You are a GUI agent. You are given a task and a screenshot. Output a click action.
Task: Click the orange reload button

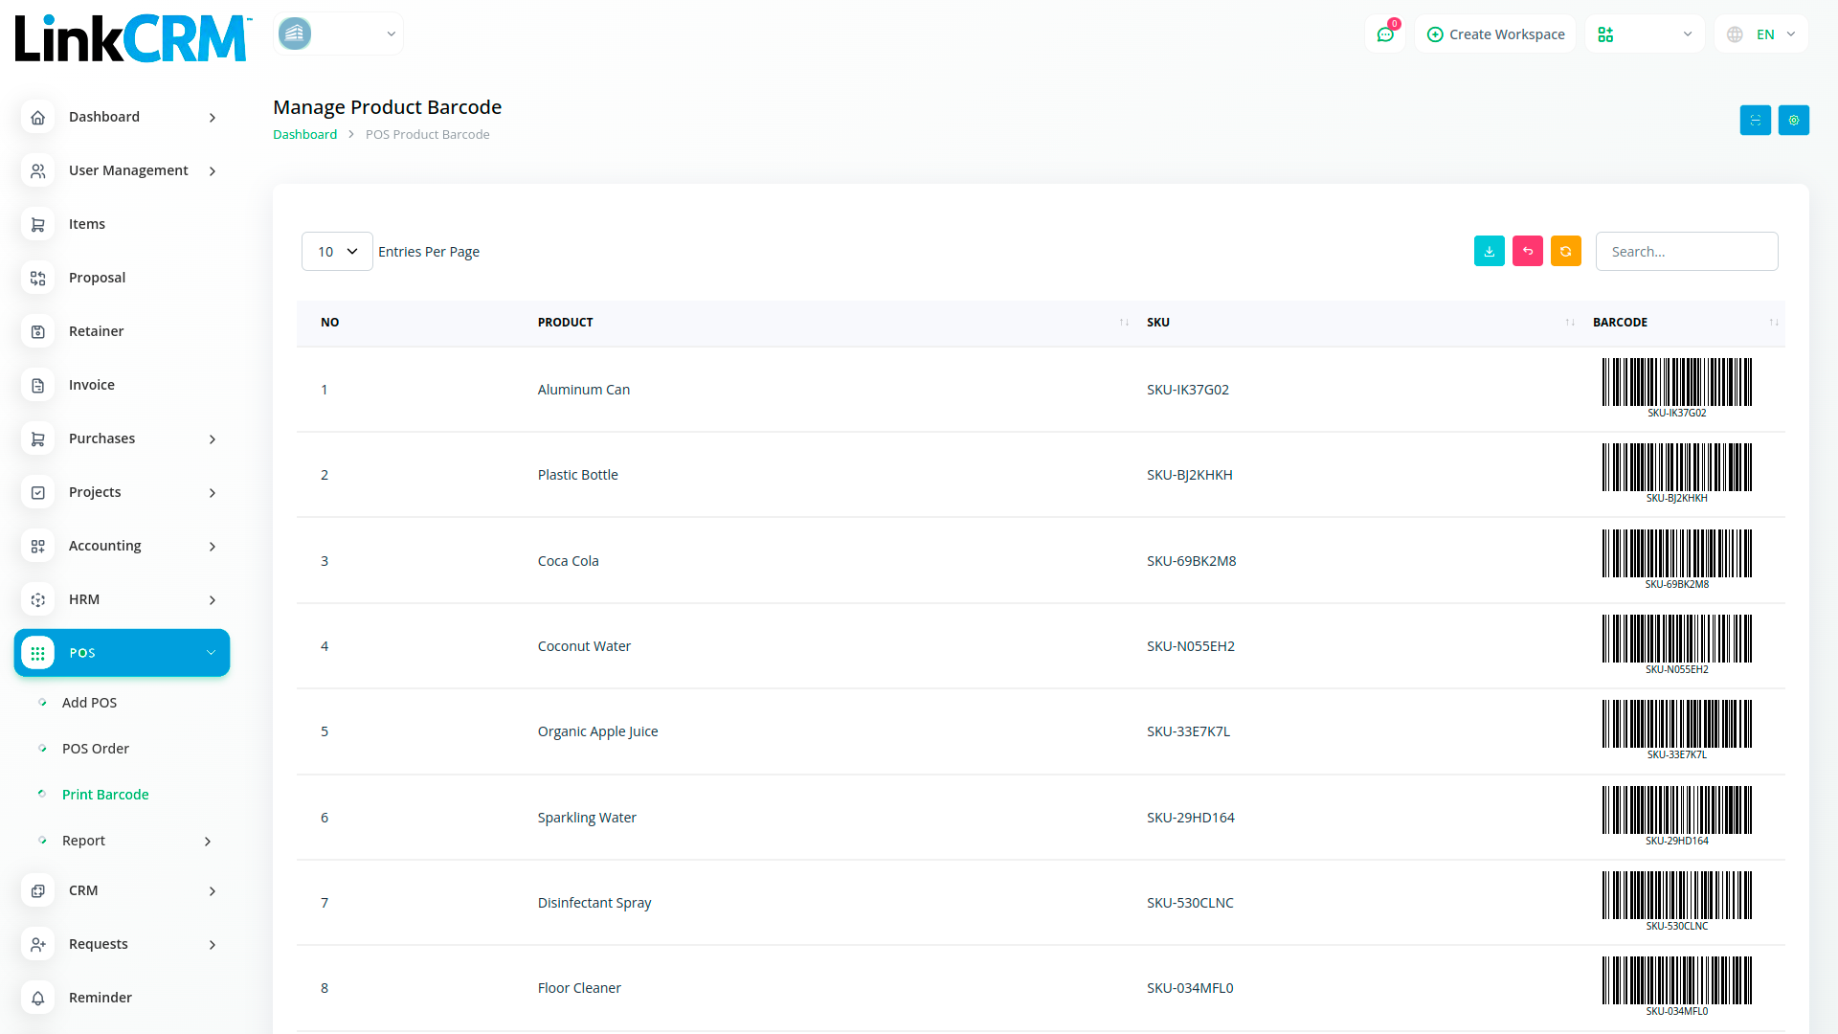point(1565,252)
